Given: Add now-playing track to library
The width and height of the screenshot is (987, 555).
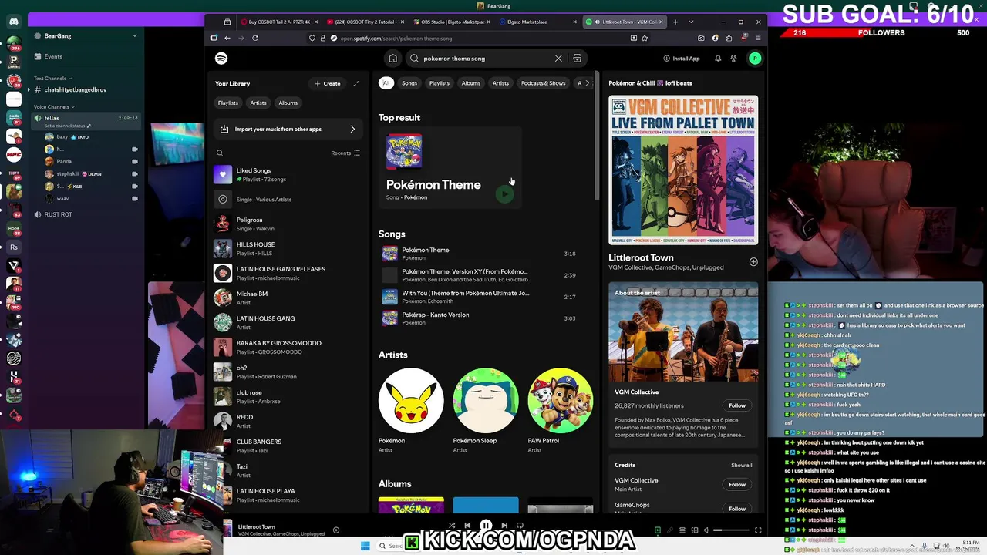Looking at the screenshot, I should point(335,530).
